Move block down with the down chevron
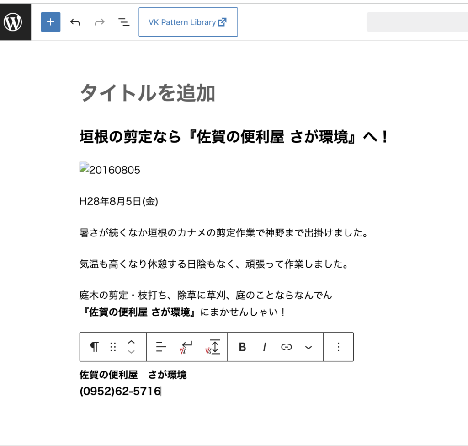468x446 pixels. tap(131, 352)
